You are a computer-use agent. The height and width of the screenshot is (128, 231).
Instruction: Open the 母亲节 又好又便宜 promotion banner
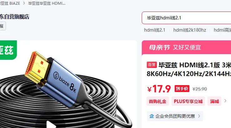(x=186, y=48)
